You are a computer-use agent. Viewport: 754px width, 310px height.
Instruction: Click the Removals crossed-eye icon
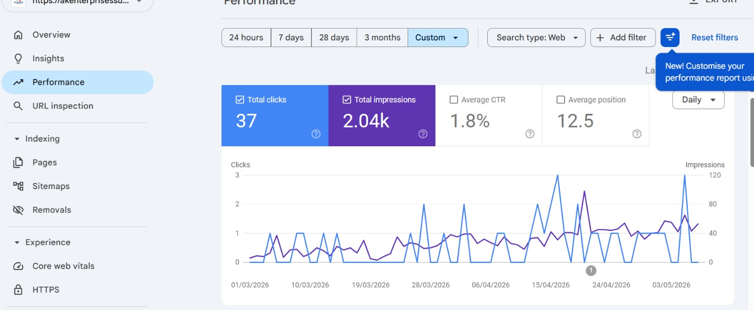click(18, 210)
